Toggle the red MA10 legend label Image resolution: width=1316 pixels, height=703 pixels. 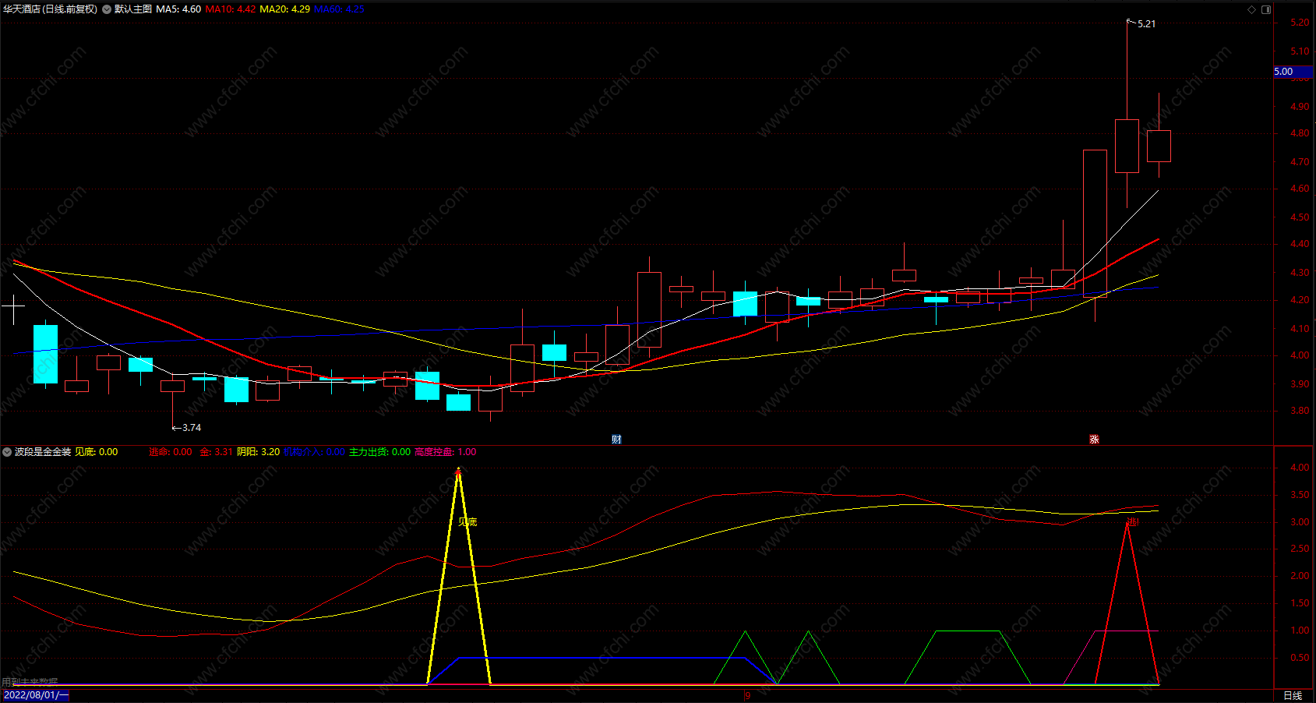pyautogui.click(x=230, y=9)
